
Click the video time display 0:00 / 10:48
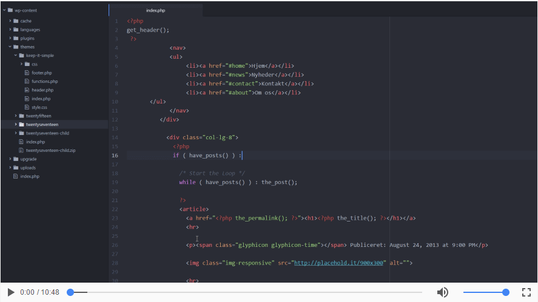point(39,292)
